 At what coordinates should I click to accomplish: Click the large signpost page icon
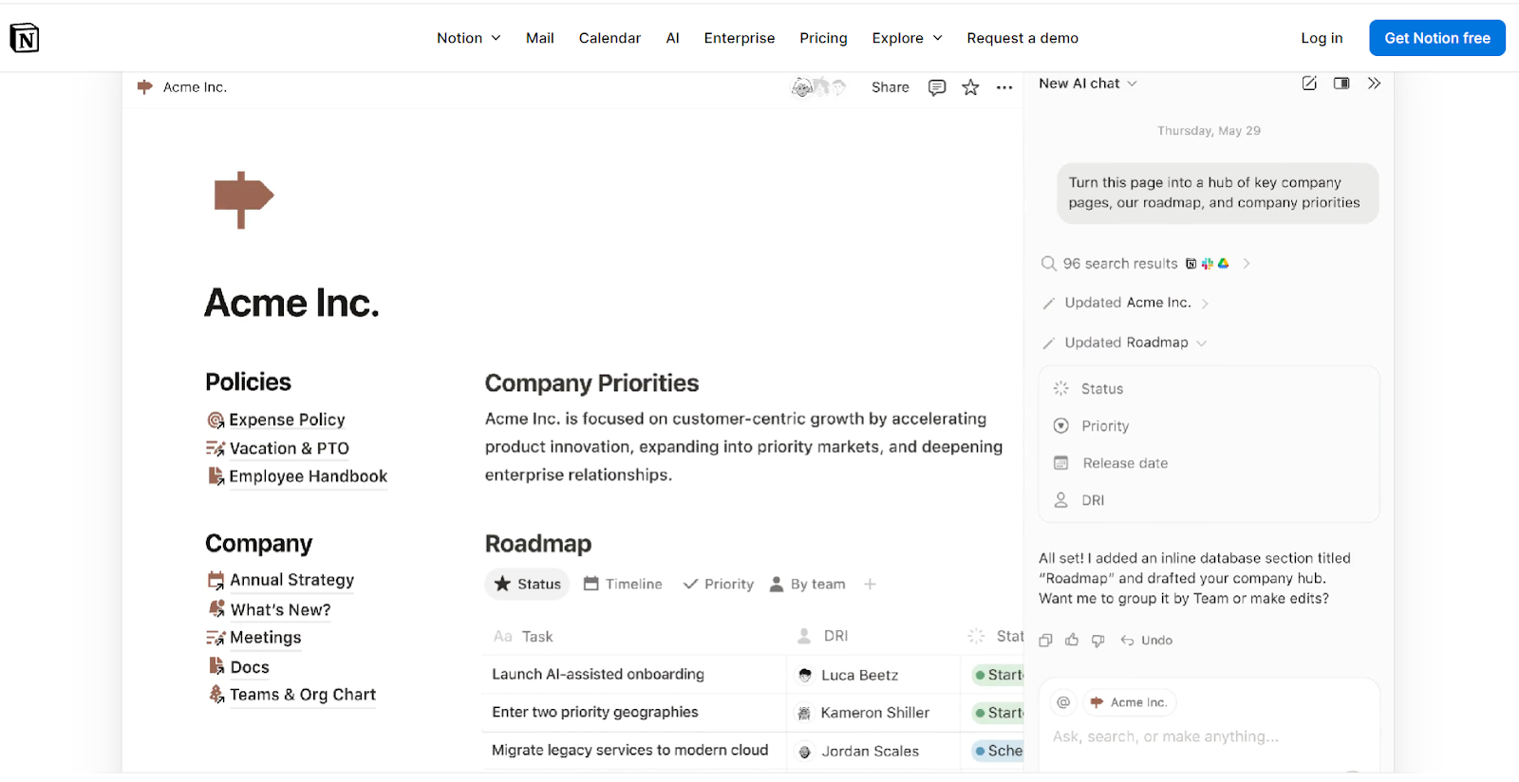[244, 199]
